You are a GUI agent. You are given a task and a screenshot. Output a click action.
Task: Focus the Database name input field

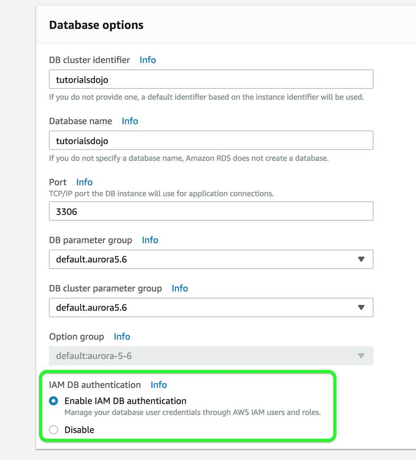211,140
